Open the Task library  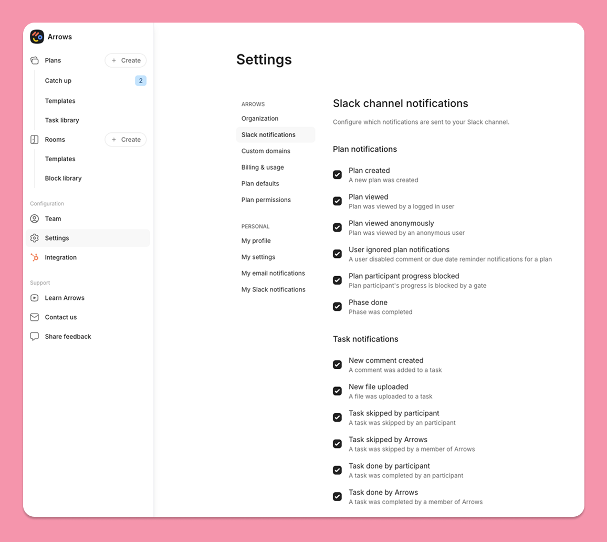tap(62, 120)
